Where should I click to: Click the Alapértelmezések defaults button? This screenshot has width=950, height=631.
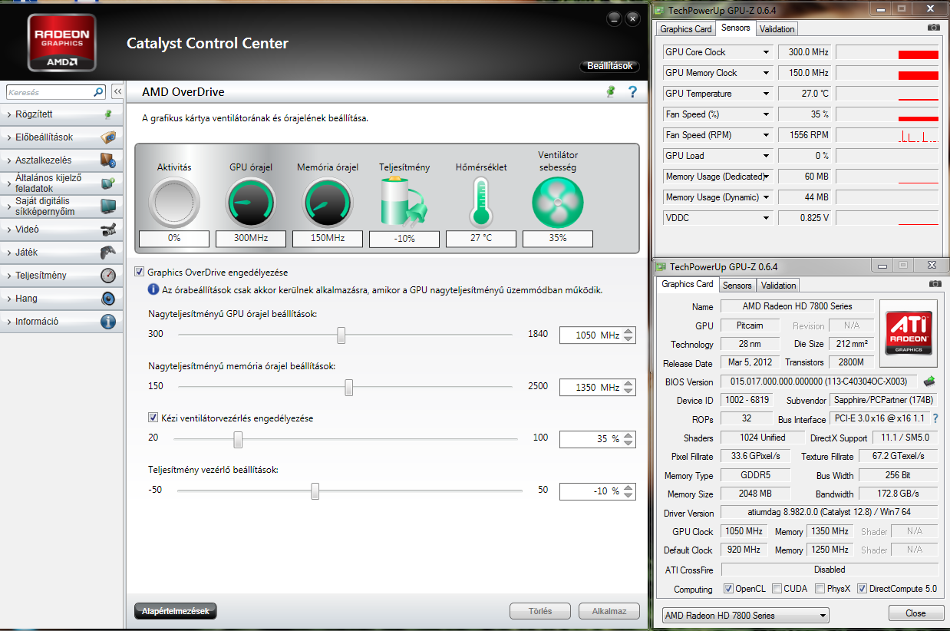(176, 611)
